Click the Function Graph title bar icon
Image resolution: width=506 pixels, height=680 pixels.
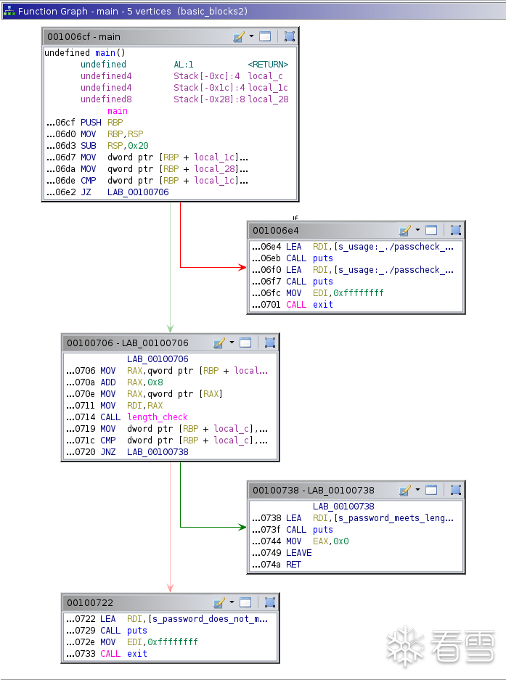[9, 12]
